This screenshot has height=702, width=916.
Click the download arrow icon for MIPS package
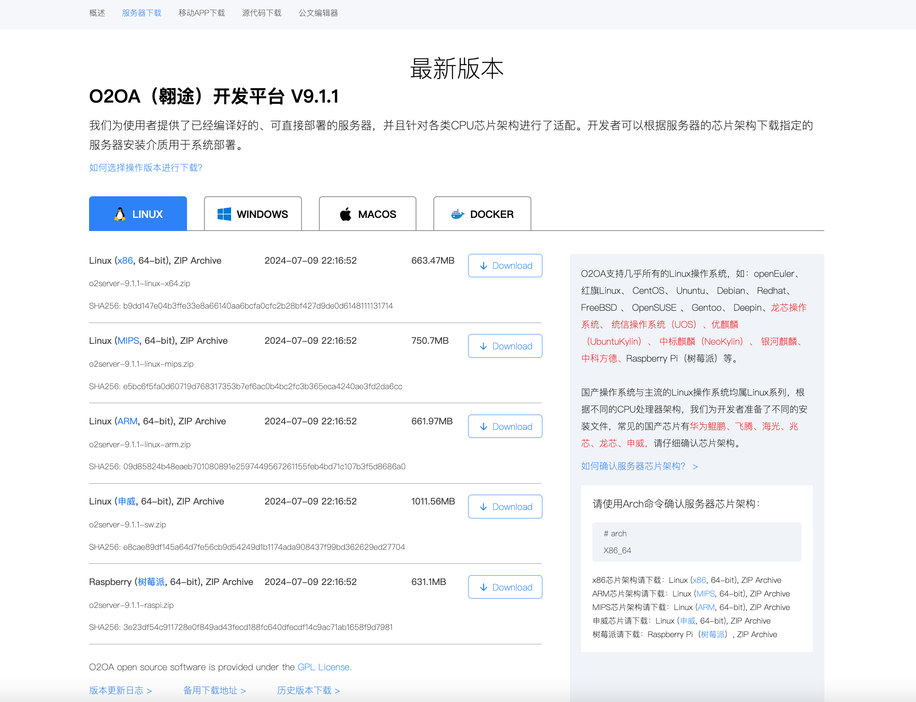[x=483, y=346]
